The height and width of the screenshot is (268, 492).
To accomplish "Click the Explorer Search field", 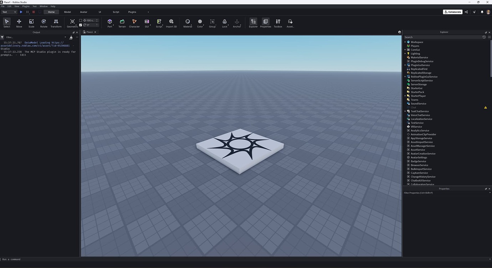I will pos(443,37).
